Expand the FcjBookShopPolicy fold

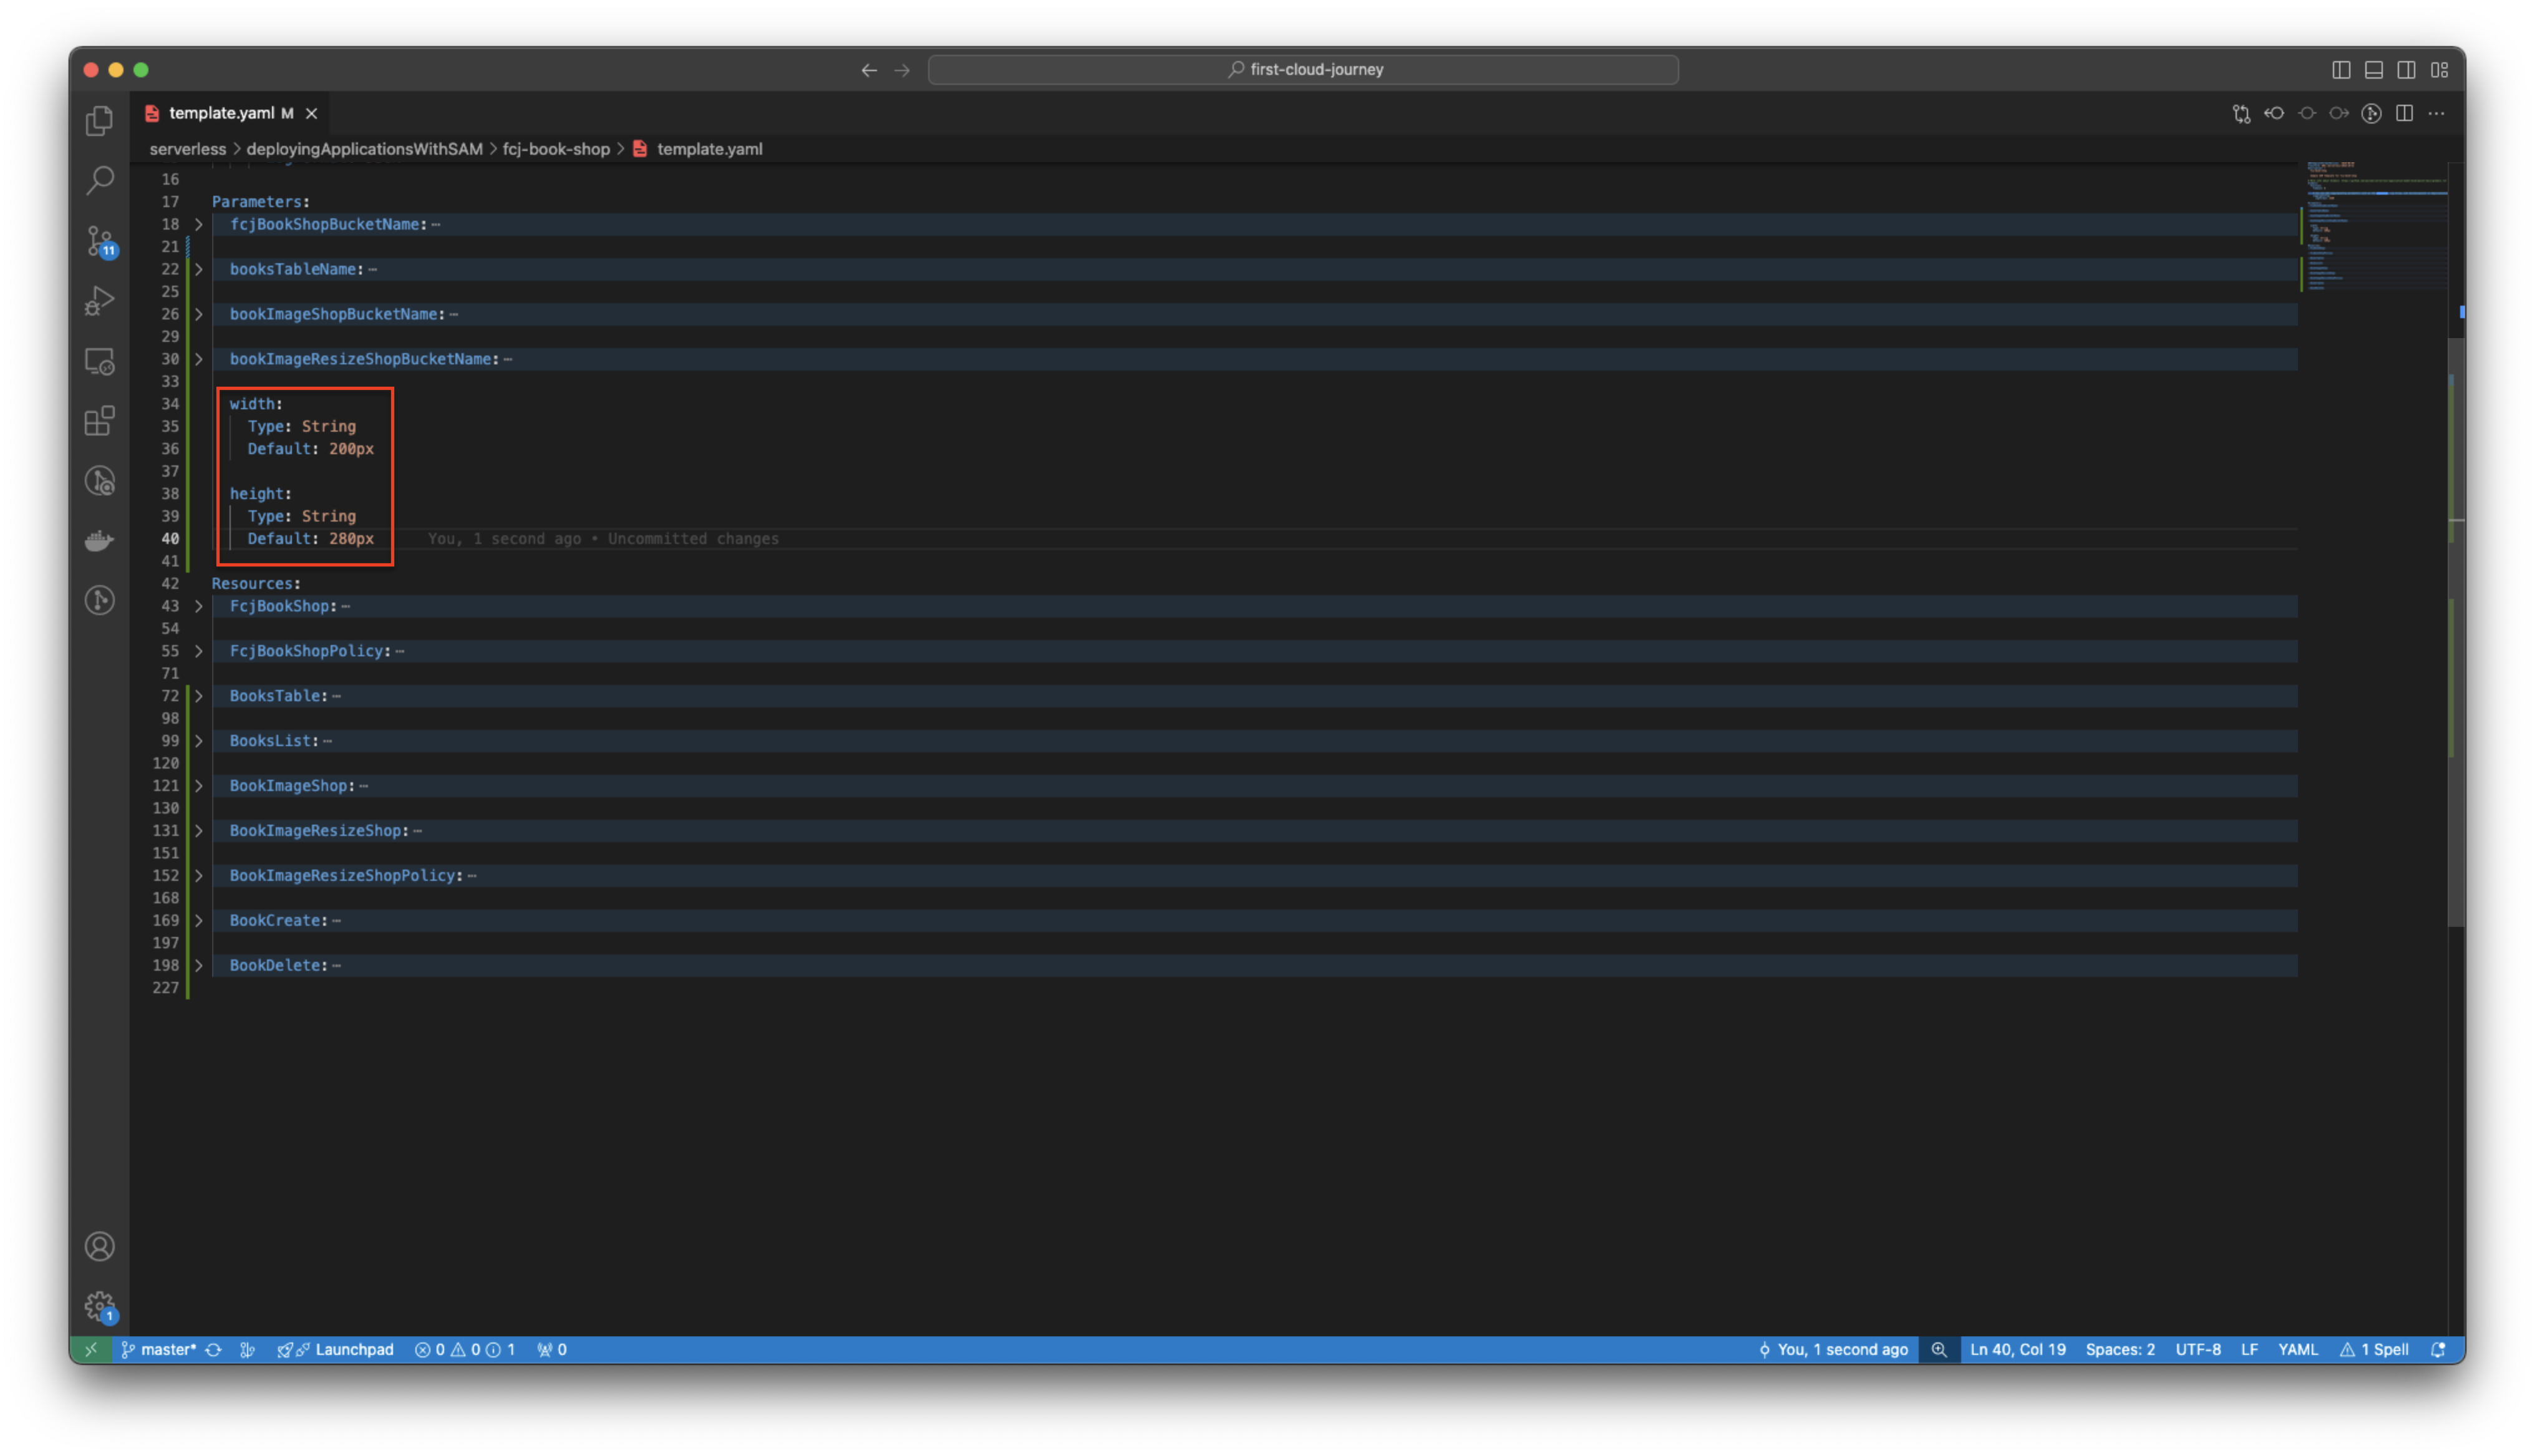point(199,652)
